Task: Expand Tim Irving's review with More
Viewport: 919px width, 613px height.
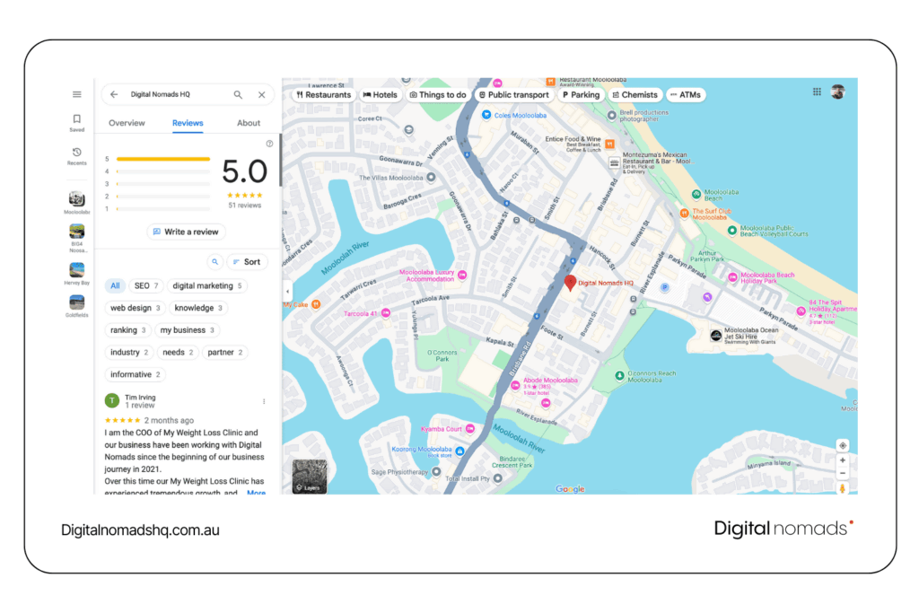Action: 256,492
